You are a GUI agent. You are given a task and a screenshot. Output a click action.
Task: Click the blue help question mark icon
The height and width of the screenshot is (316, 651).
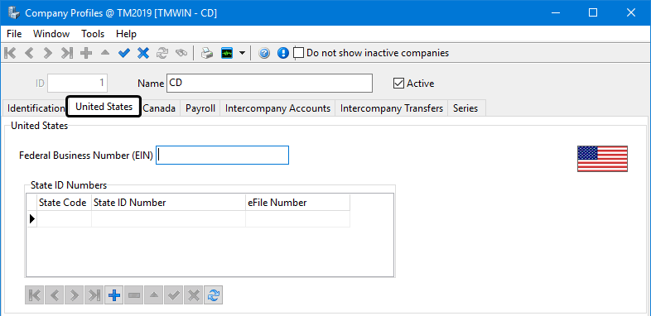[264, 53]
